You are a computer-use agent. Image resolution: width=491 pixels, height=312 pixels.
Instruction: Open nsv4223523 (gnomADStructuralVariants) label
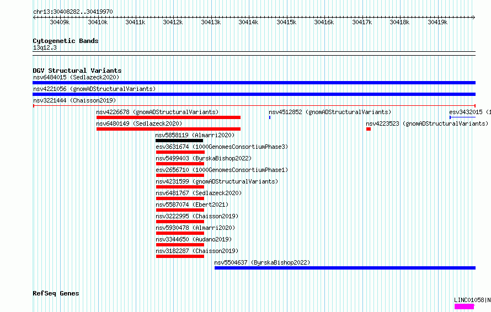tap(427, 123)
